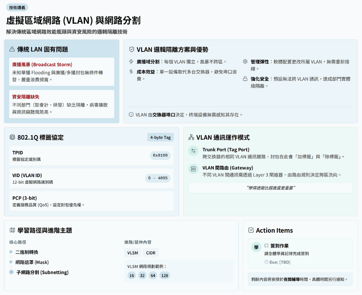Select the 128 subnet size chip
The width and height of the screenshot is (362, 295).
tap(164, 276)
